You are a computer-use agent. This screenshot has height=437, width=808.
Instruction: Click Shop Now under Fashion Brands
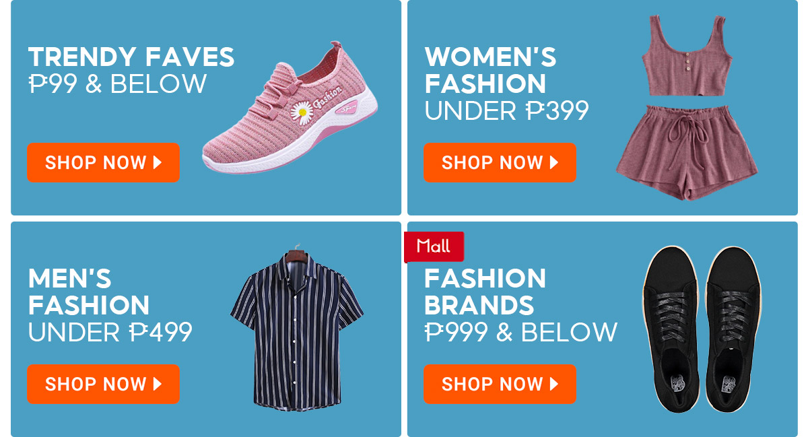500,384
